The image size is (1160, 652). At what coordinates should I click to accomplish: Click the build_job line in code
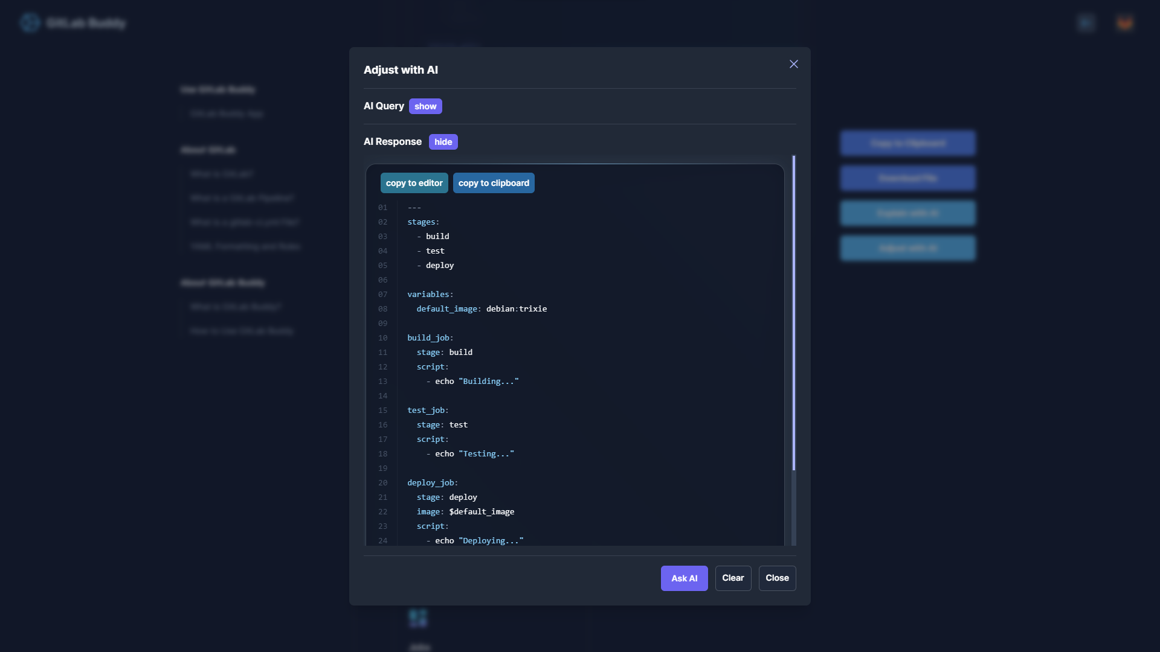[430, 337]
